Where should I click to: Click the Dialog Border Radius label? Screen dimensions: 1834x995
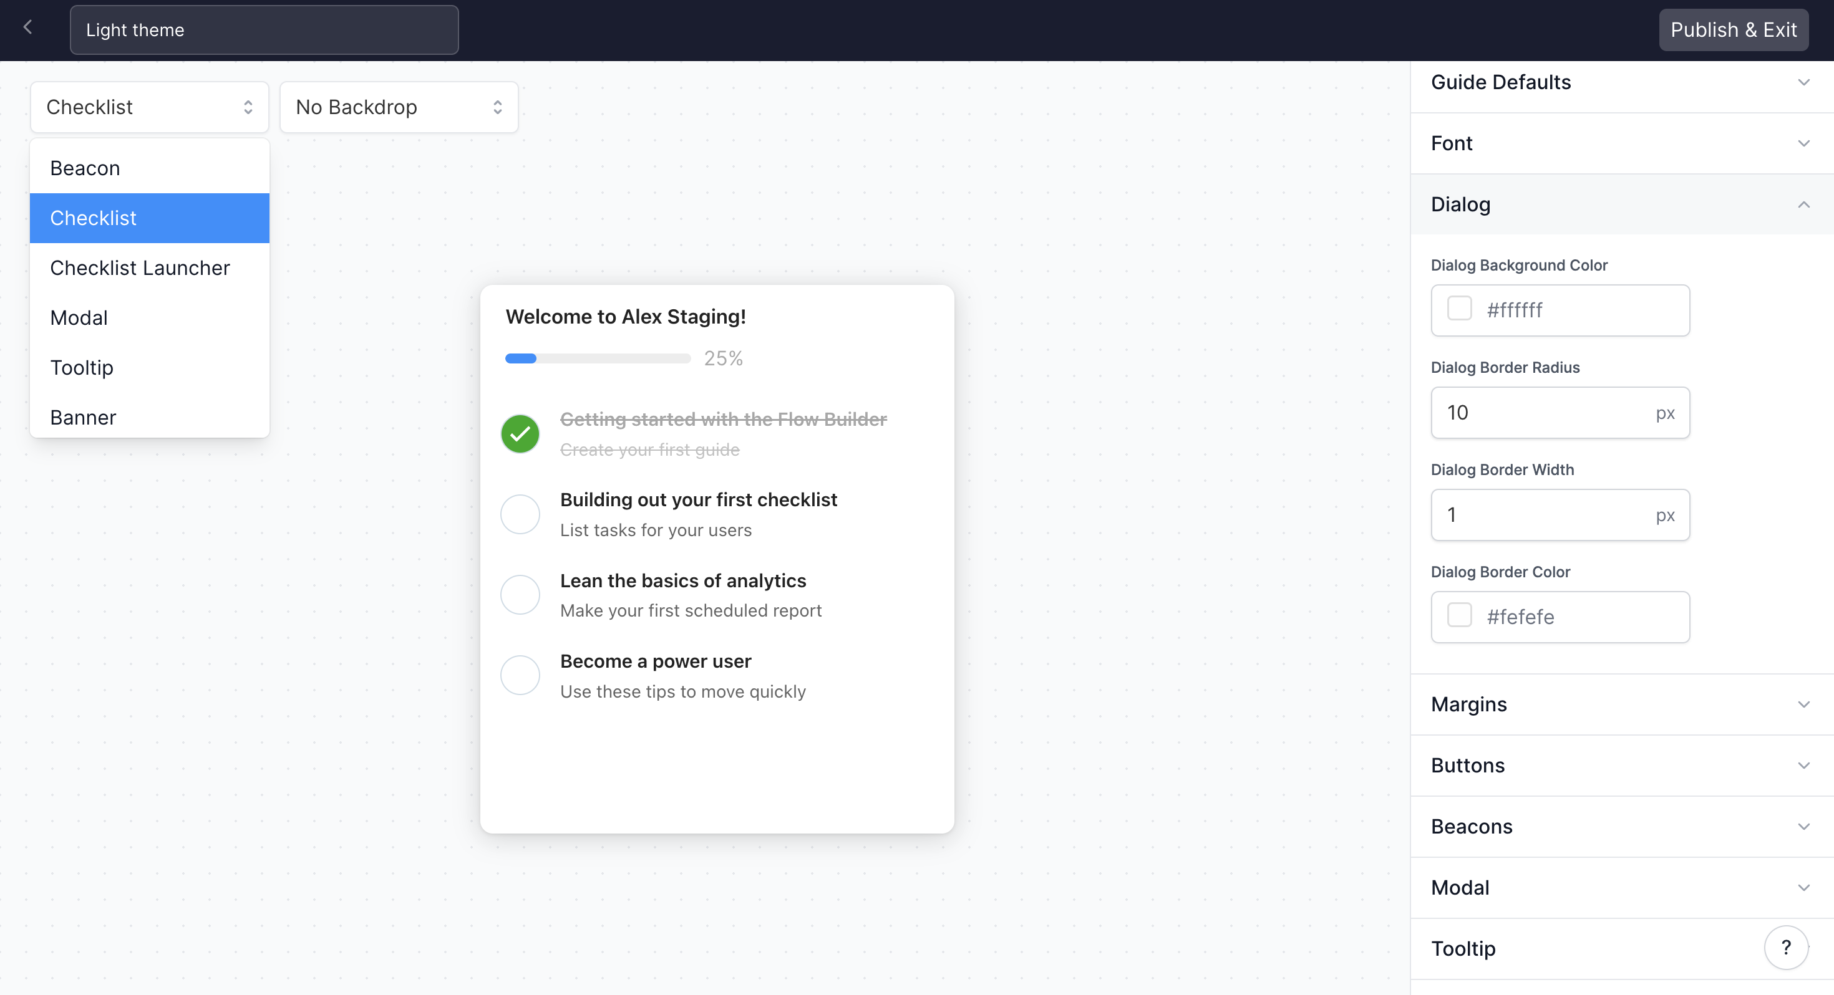pyautogui.click(x=1505, y=368)
